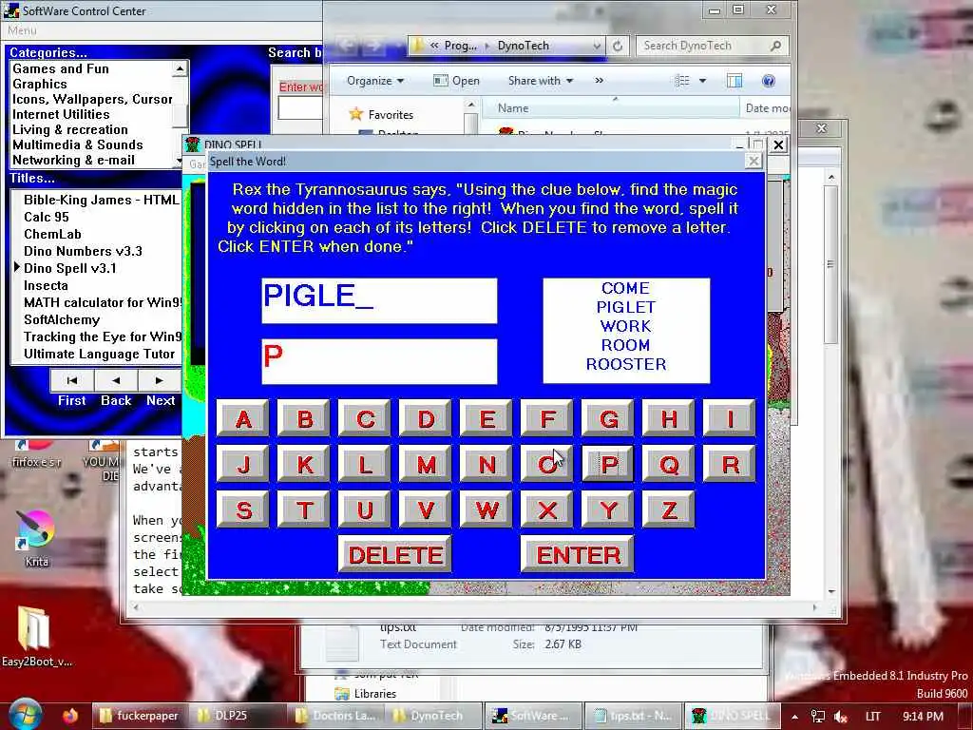
Task: Click the letter B key
Action: point(304,419)
